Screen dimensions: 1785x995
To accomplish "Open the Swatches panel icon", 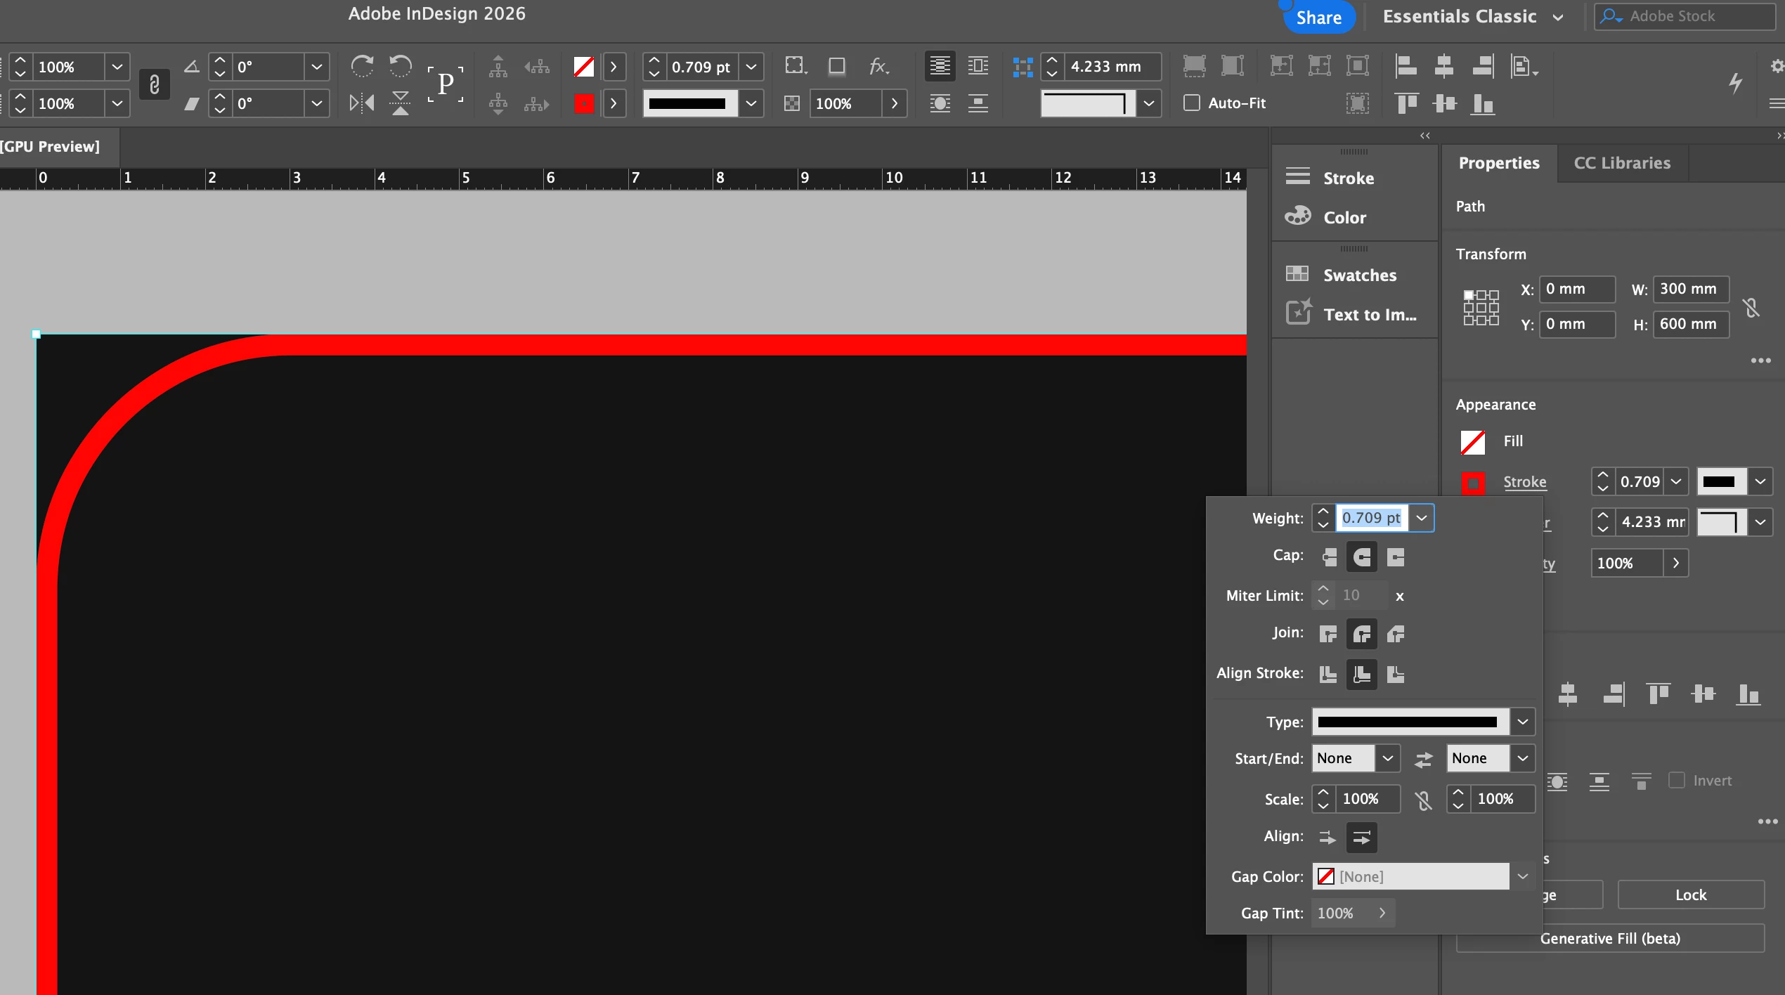I will point(1297,275).
